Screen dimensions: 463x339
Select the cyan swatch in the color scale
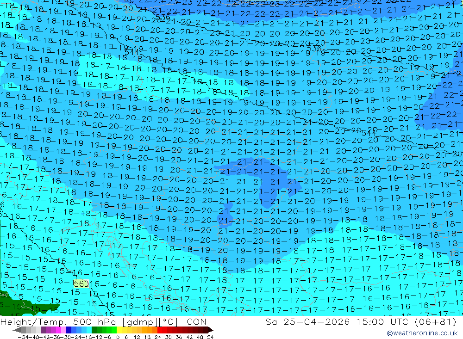[x=89, y=330]
